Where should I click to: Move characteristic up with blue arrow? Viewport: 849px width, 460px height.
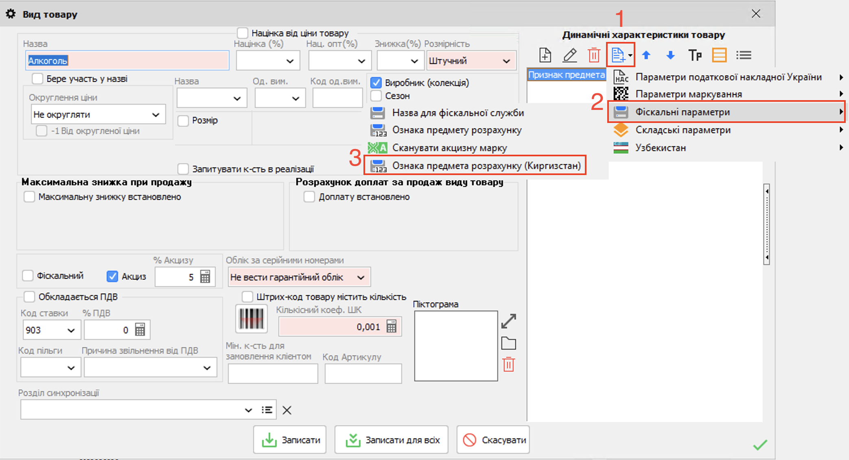coord(646,55)
